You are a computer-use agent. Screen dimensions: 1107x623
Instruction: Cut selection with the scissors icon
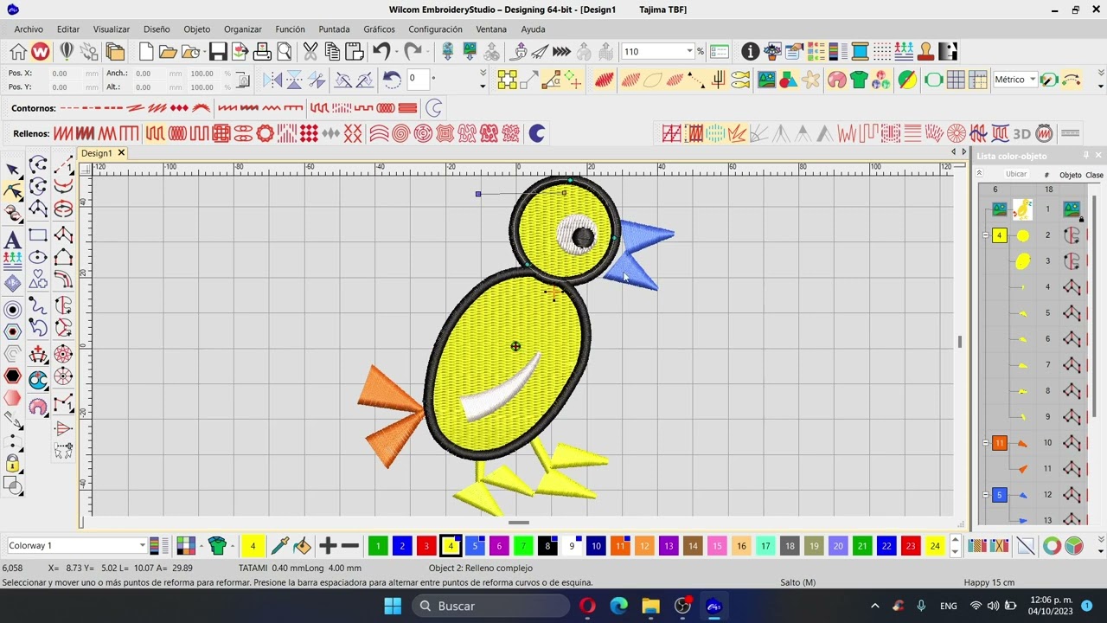[310, 52]
